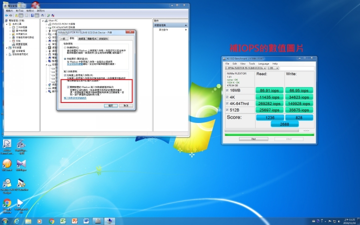Open the Tools menu in AS SSD Benchmark
Screen dimensions: 360x225
coord(252,63)
